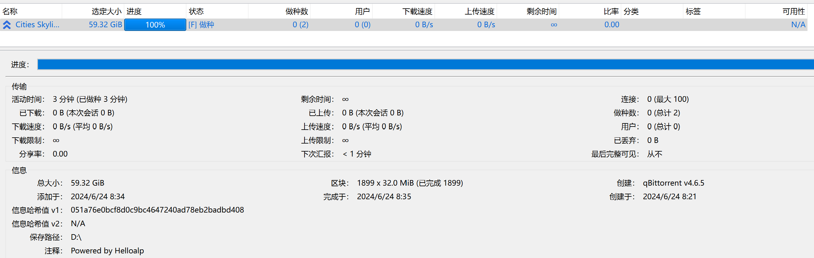Sort by the 做种数 column header

pos(279,12)
